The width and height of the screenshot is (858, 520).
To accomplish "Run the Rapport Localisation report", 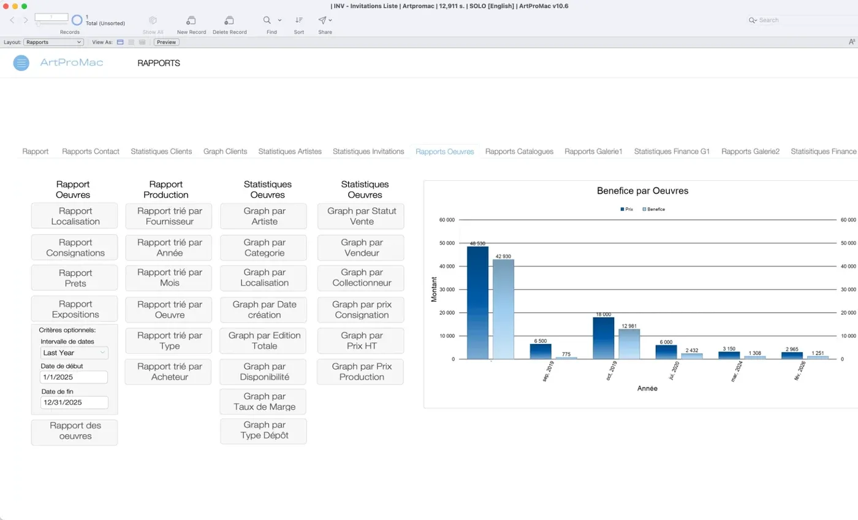I will pyautogui.click(x=74, y=216).
